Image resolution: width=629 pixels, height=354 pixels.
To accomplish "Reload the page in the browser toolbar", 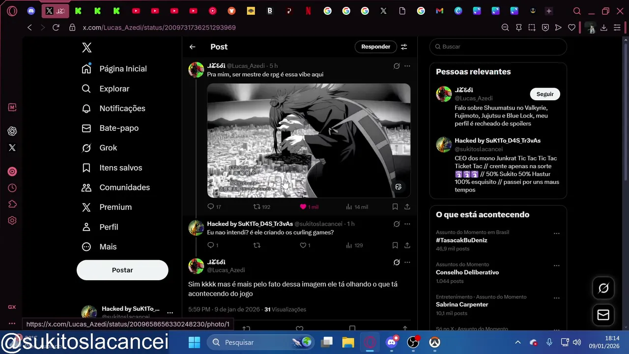I will [x=56, y=28].
